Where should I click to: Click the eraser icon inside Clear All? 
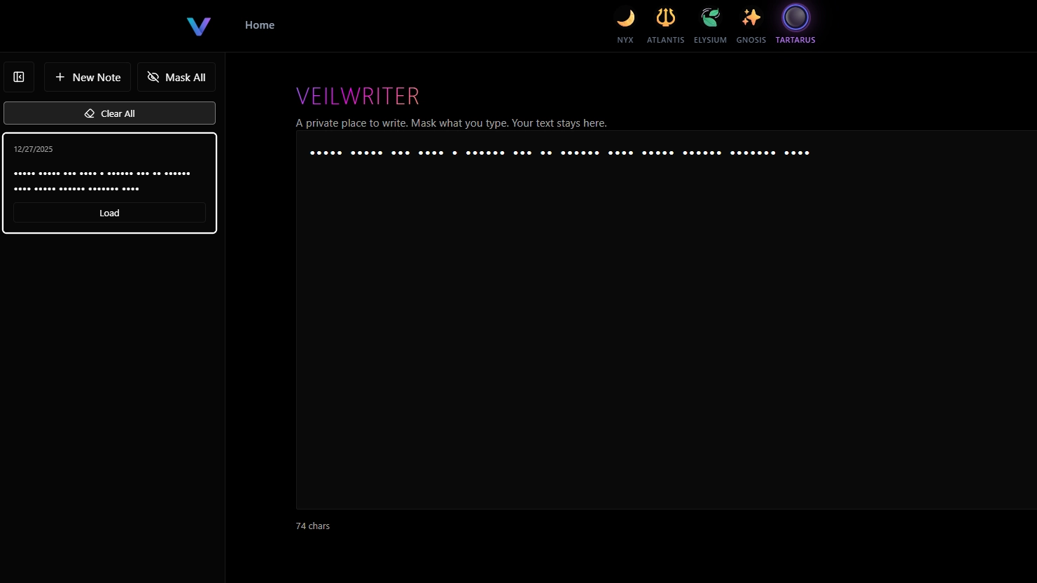pos(90,113)
